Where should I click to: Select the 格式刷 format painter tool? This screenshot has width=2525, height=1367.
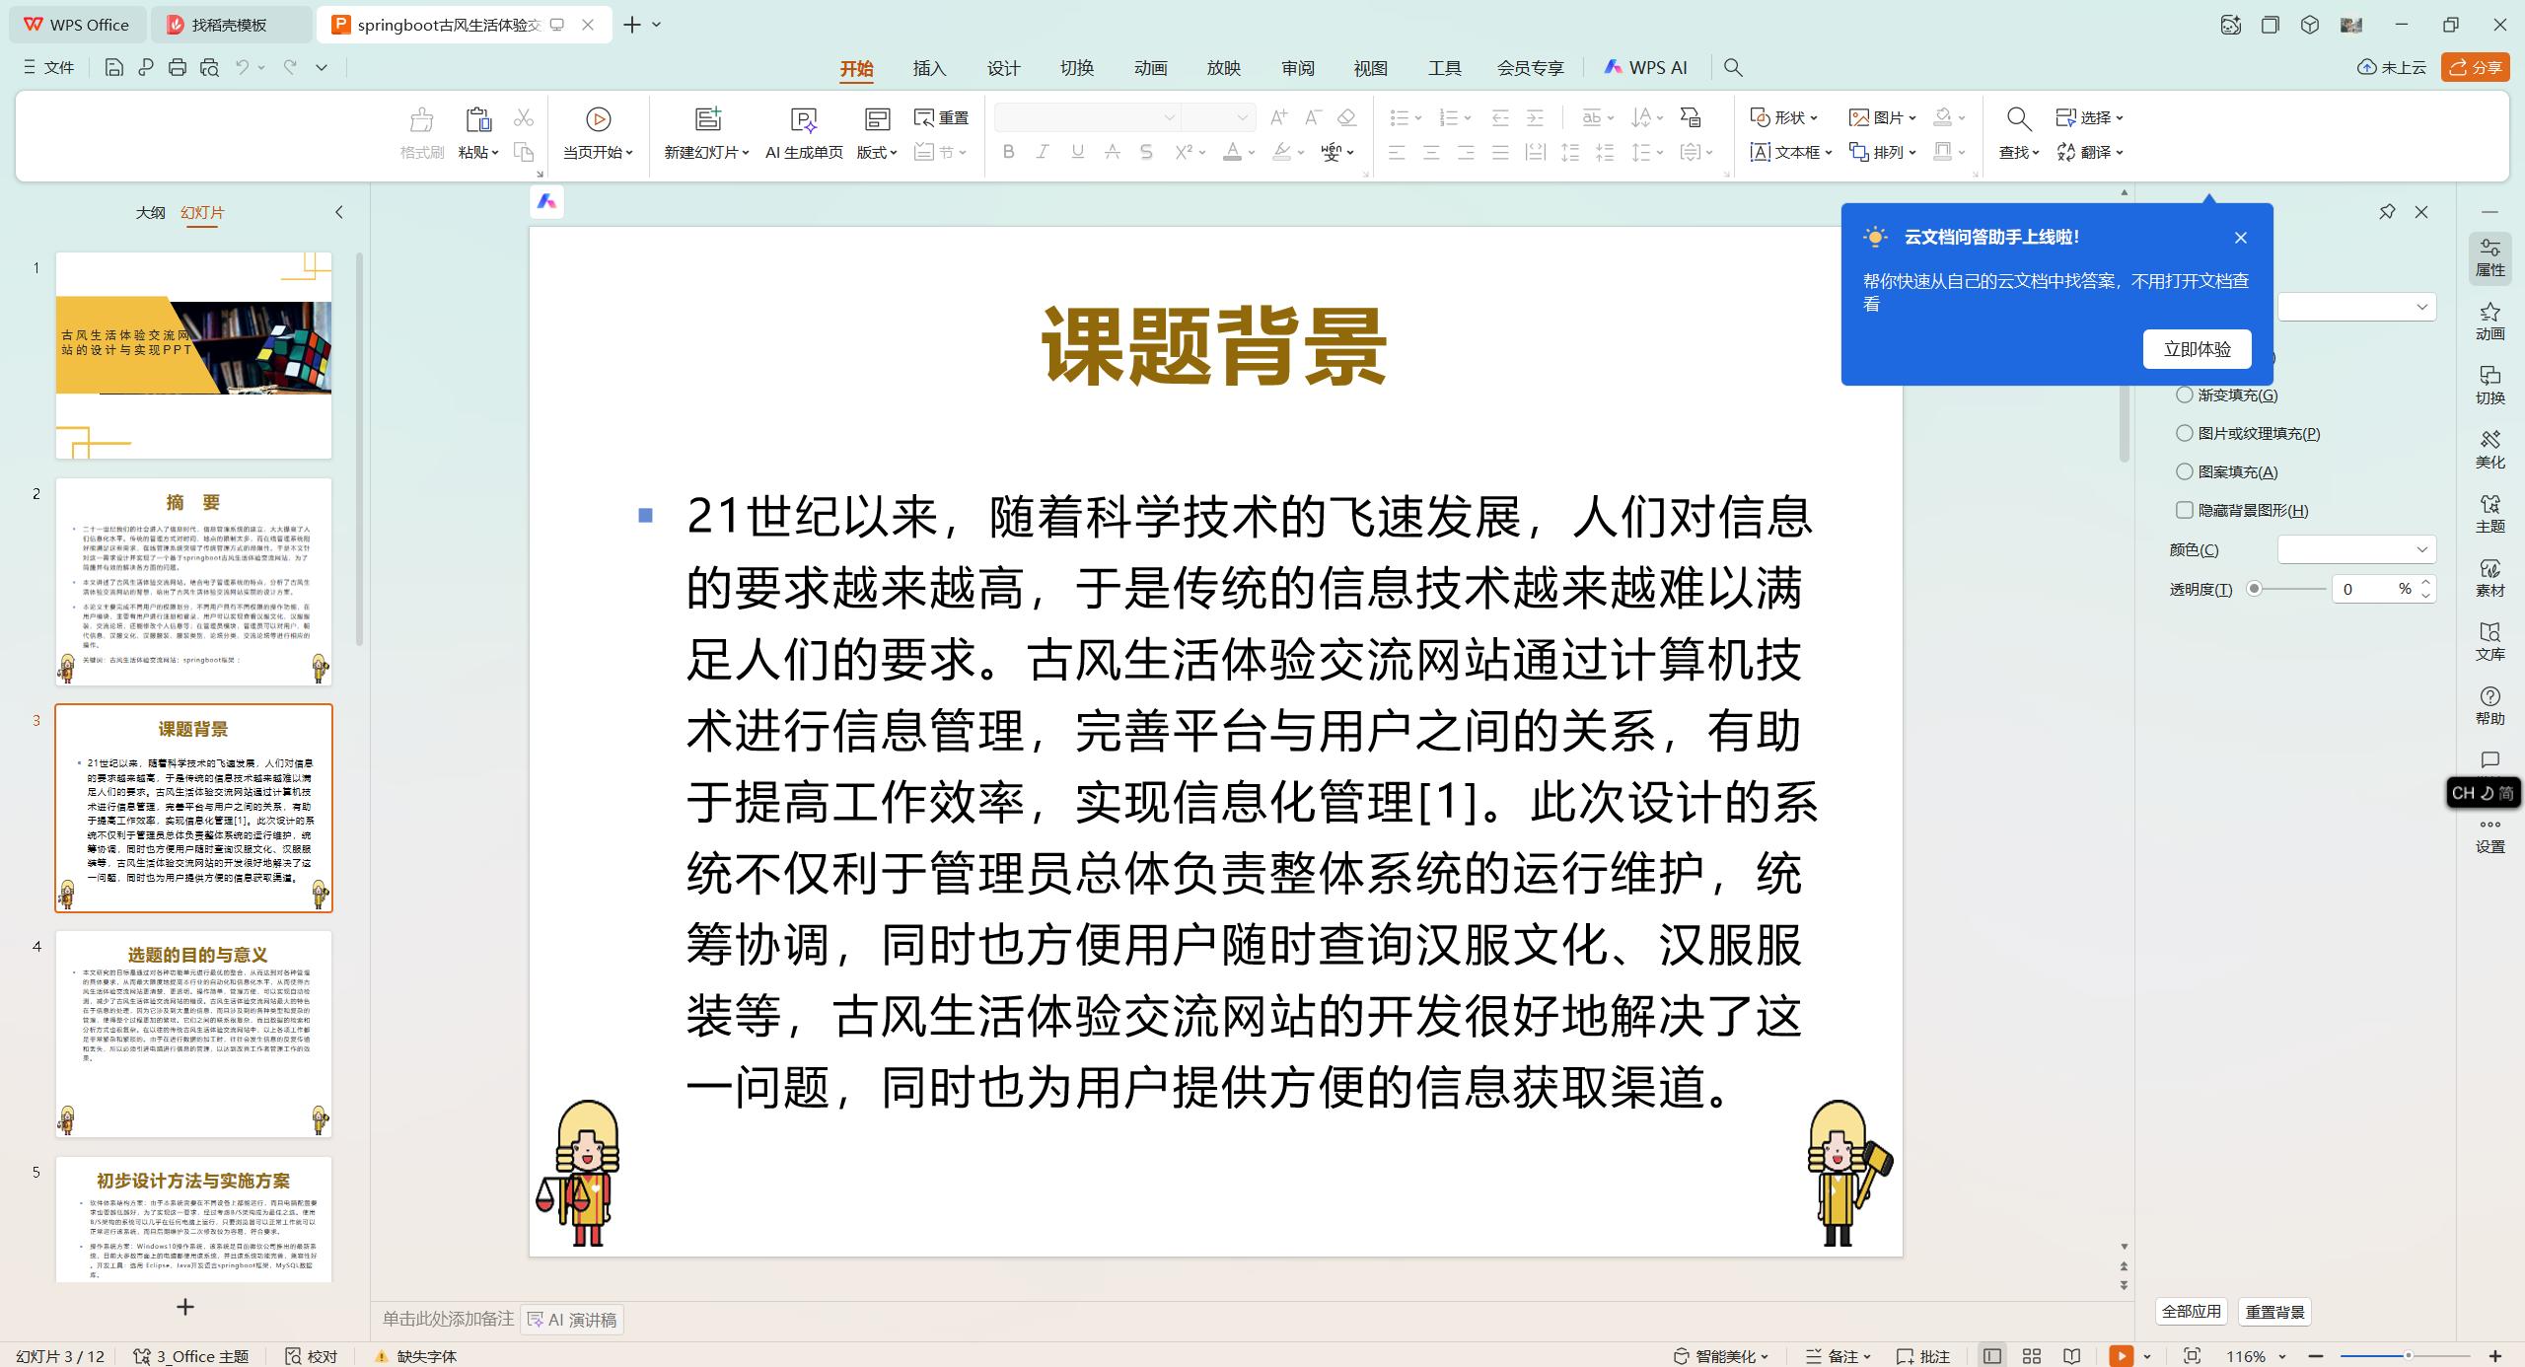tap(419, 132)
